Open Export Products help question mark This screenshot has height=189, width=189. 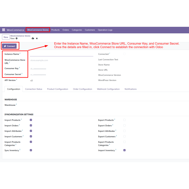tap(115, 119)
